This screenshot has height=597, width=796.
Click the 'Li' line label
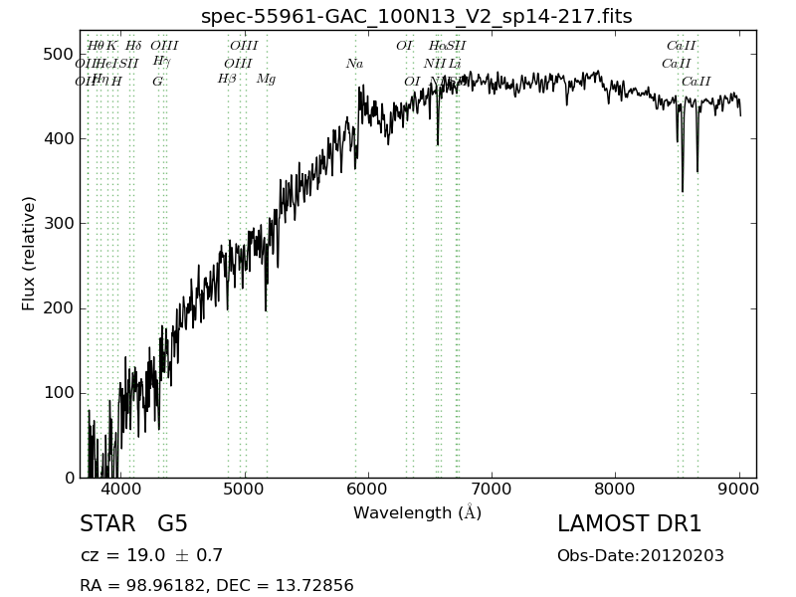click(x=455, y=64)
